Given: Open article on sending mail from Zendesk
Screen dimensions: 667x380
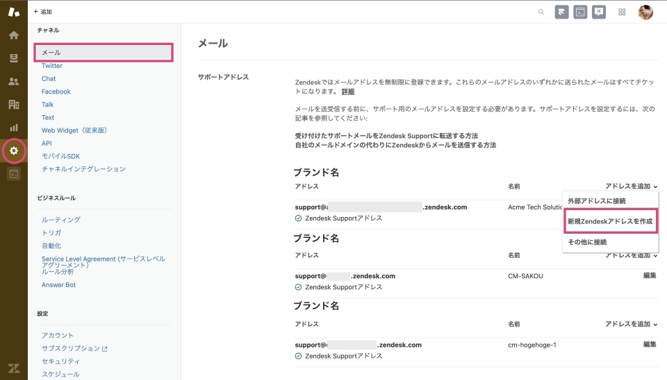Looking at the screenshot, I should (395, 145).
